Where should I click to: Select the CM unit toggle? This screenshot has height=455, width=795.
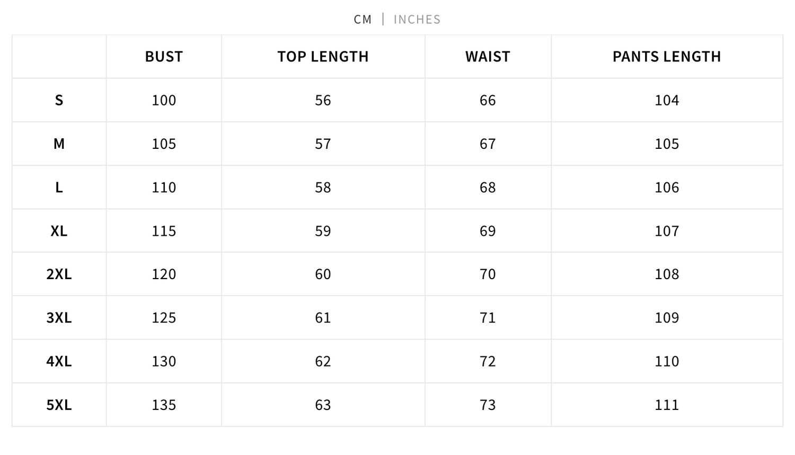click(x=363, y=20)
